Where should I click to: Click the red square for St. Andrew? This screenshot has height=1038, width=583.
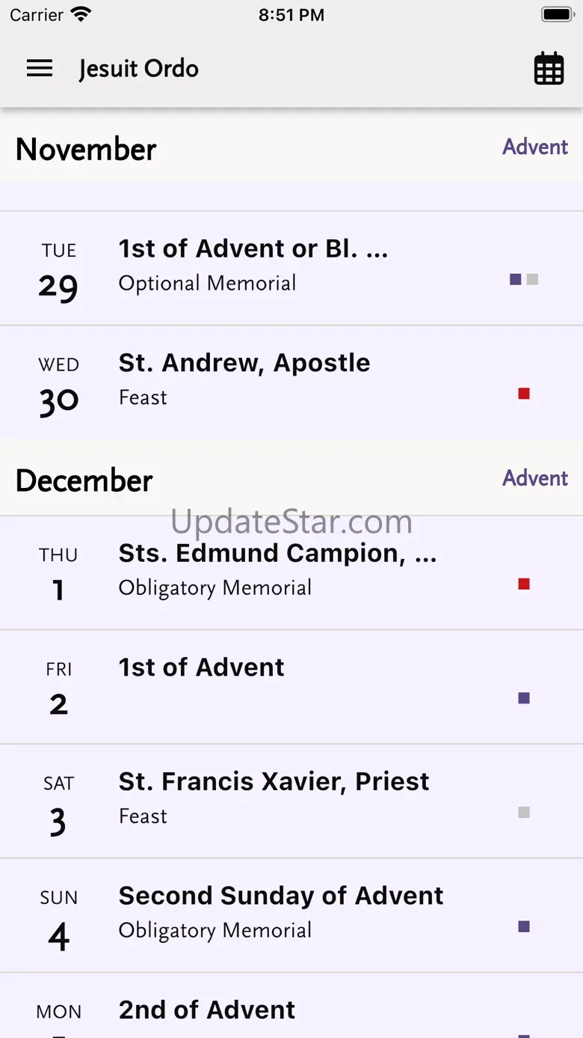coord(524,394)
